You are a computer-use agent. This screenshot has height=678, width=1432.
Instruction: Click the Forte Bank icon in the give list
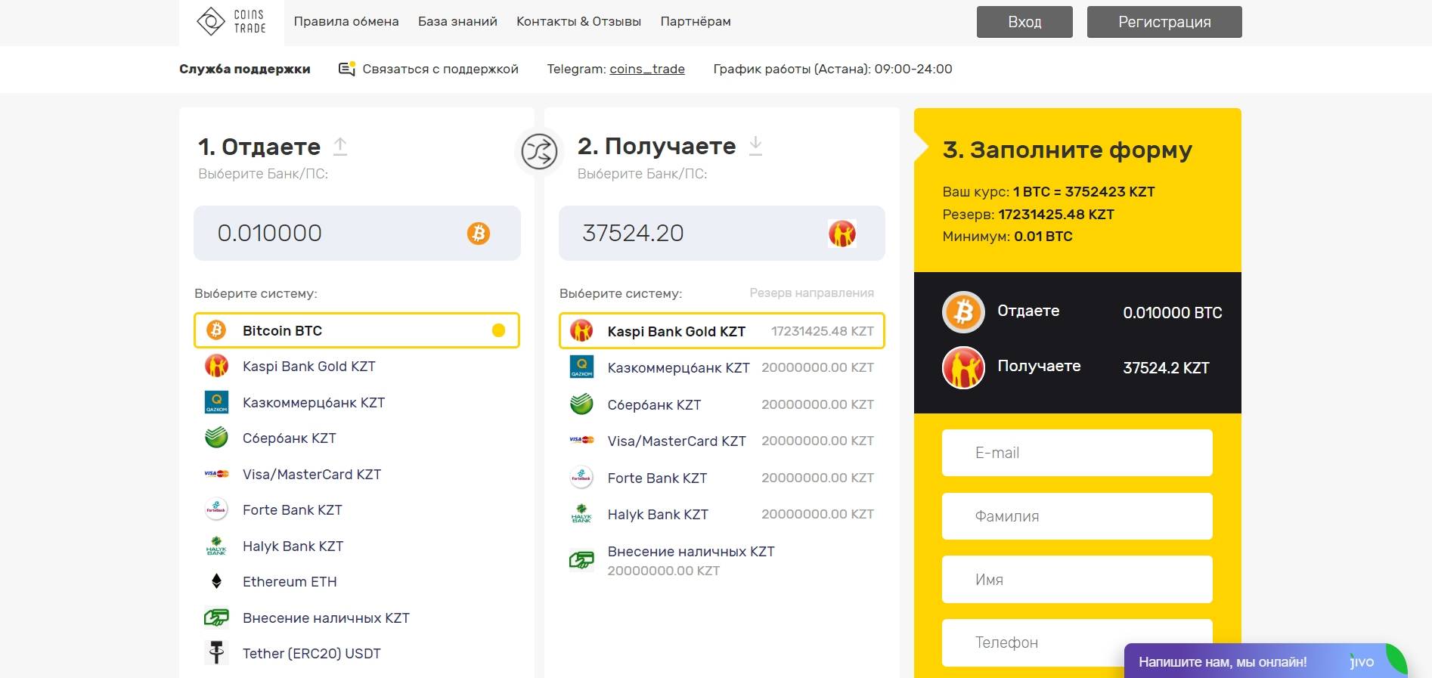tap(216, 509)
